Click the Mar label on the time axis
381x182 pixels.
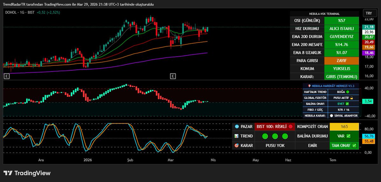click(x=171, y=160)
